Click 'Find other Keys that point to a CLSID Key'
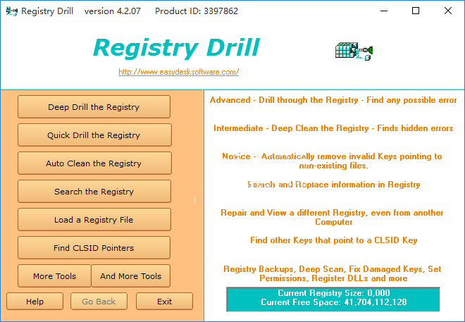The height and width of the screenshot is (322, 465). point(334,240)
